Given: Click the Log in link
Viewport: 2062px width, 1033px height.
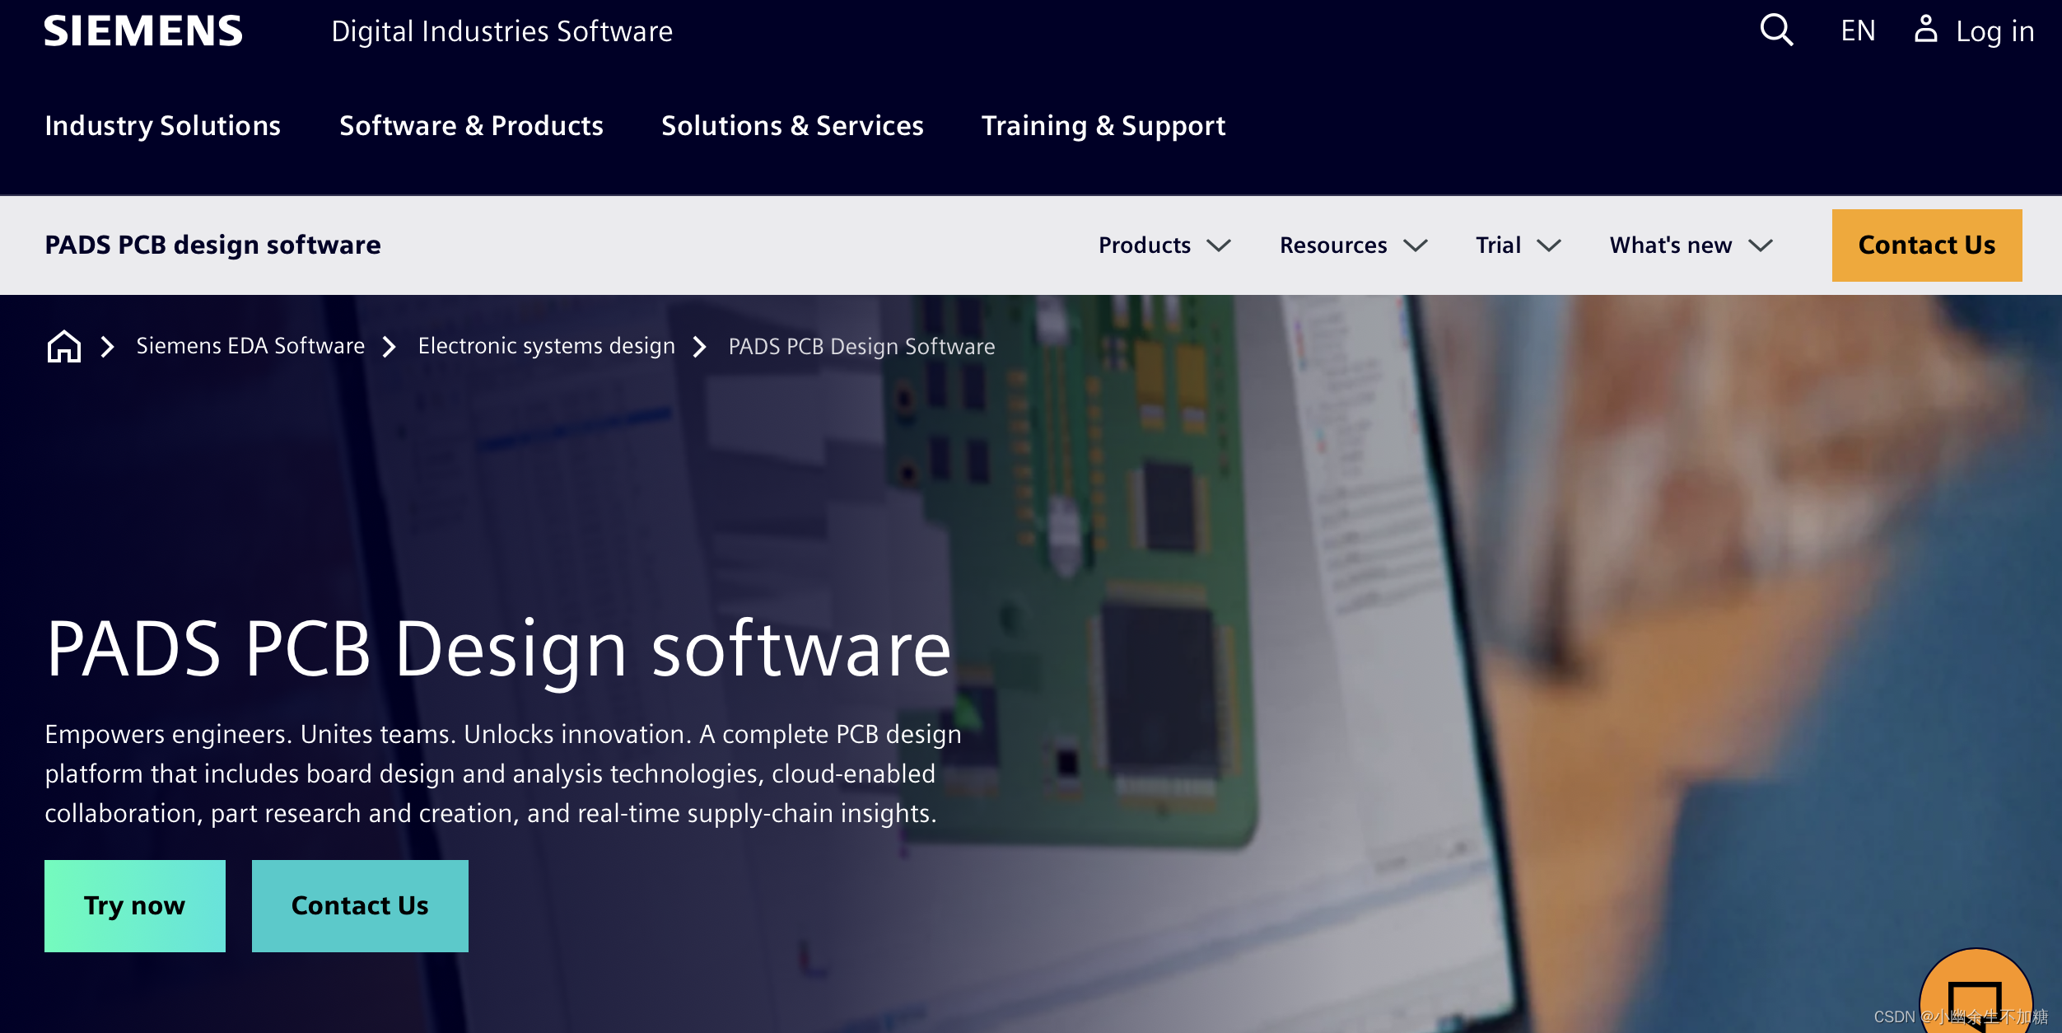Looking at the screenshot, I should click(x=1994, y=31).
